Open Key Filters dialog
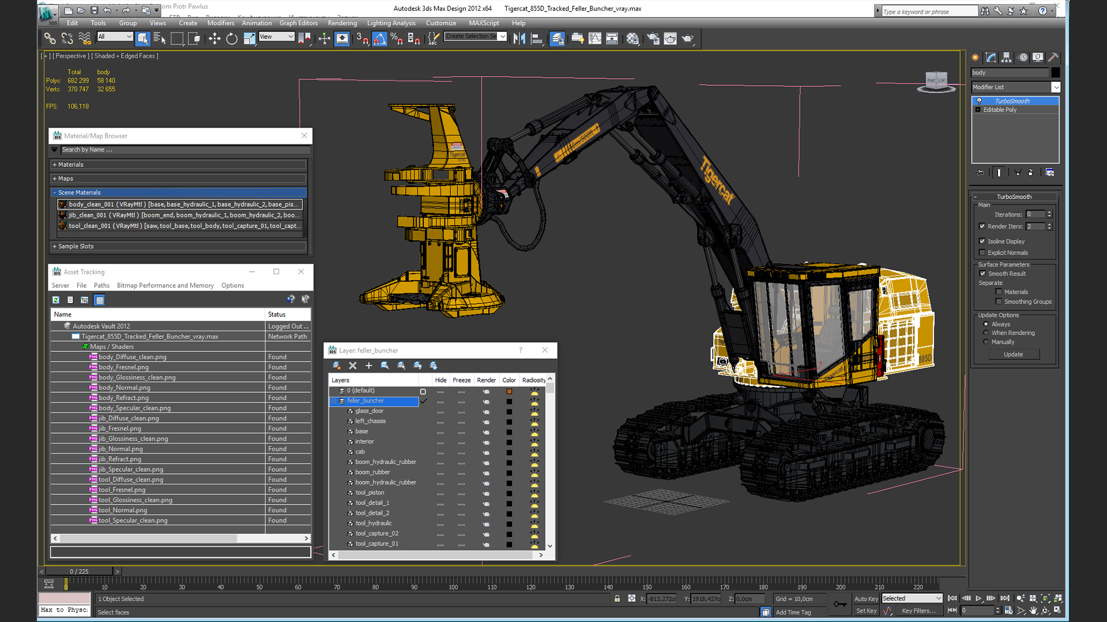The width and height of the screenshot is (1107, 622). point(918,610)
